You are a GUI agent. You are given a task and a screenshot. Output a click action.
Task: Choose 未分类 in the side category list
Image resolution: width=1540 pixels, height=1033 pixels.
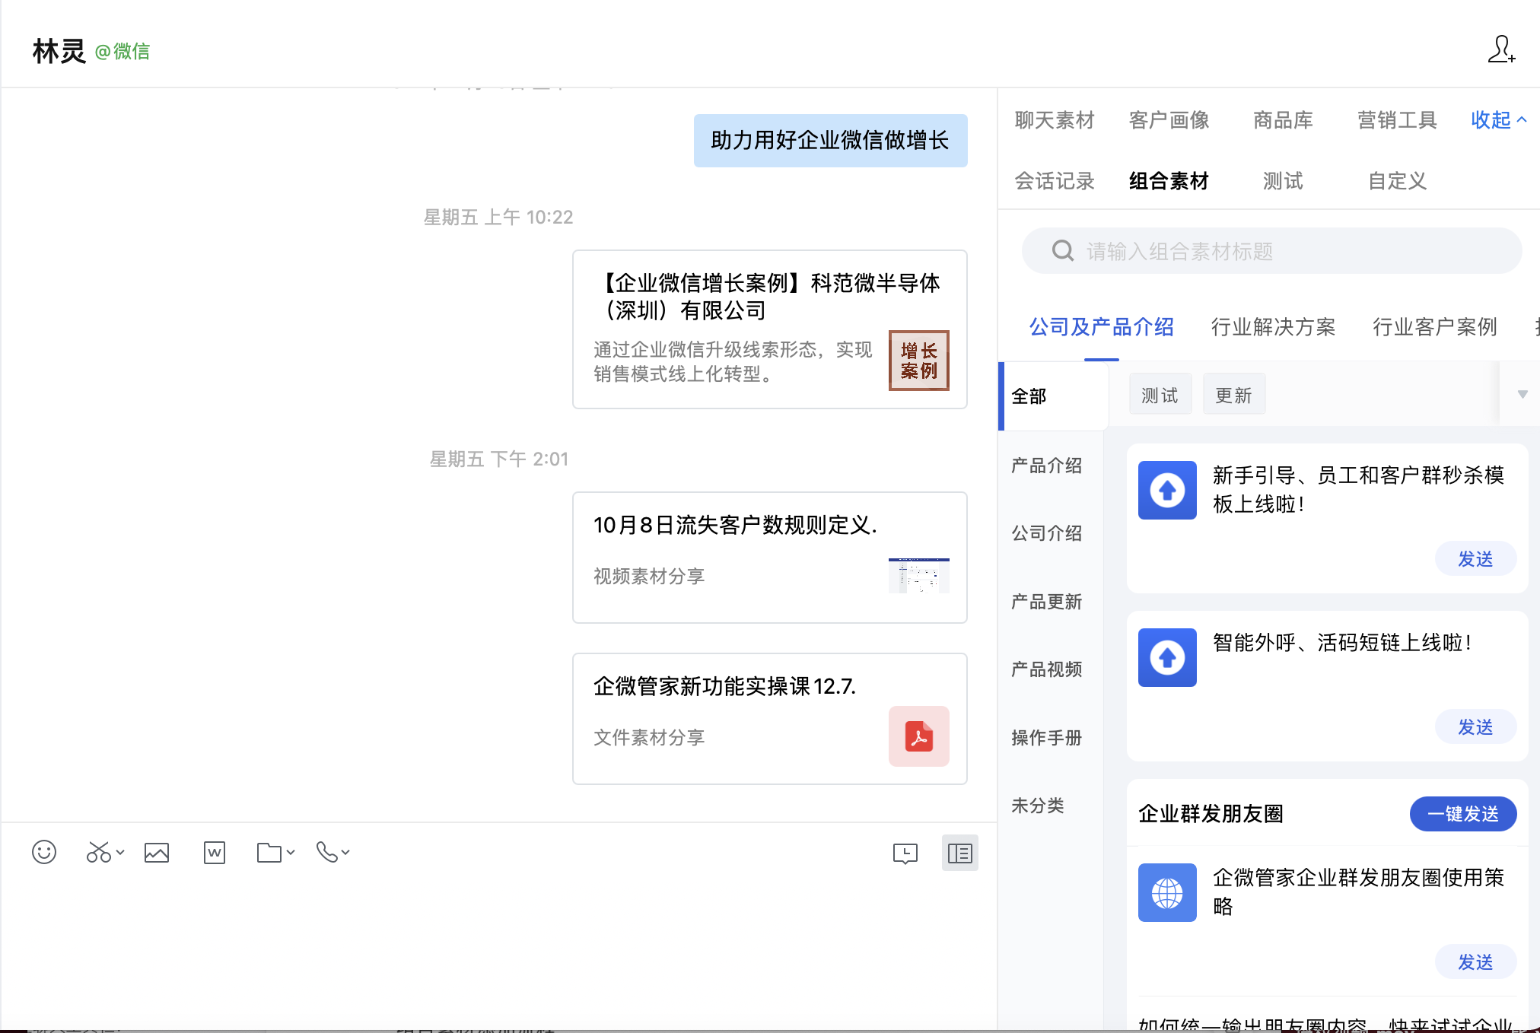pos(1037,805)
